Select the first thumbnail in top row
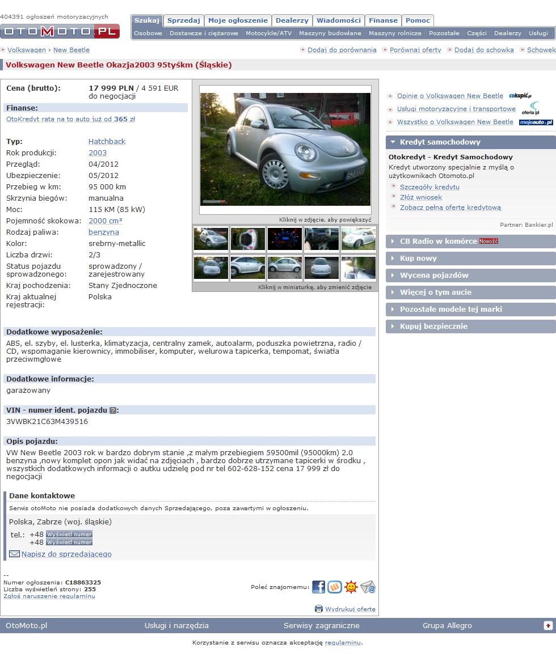 211,239
